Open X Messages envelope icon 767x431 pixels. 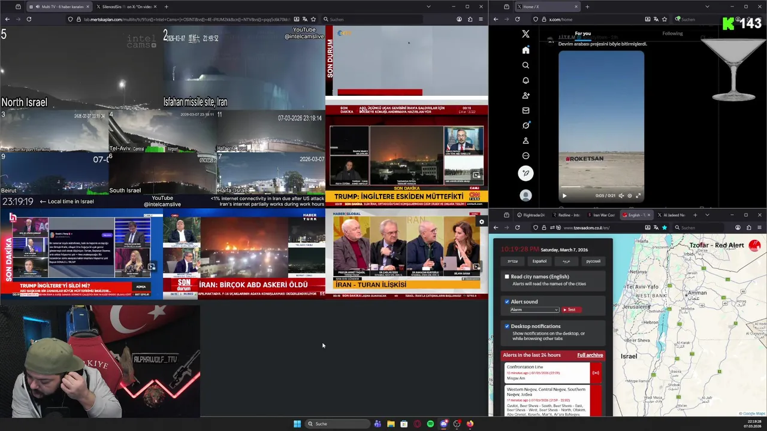coord(526,110)
